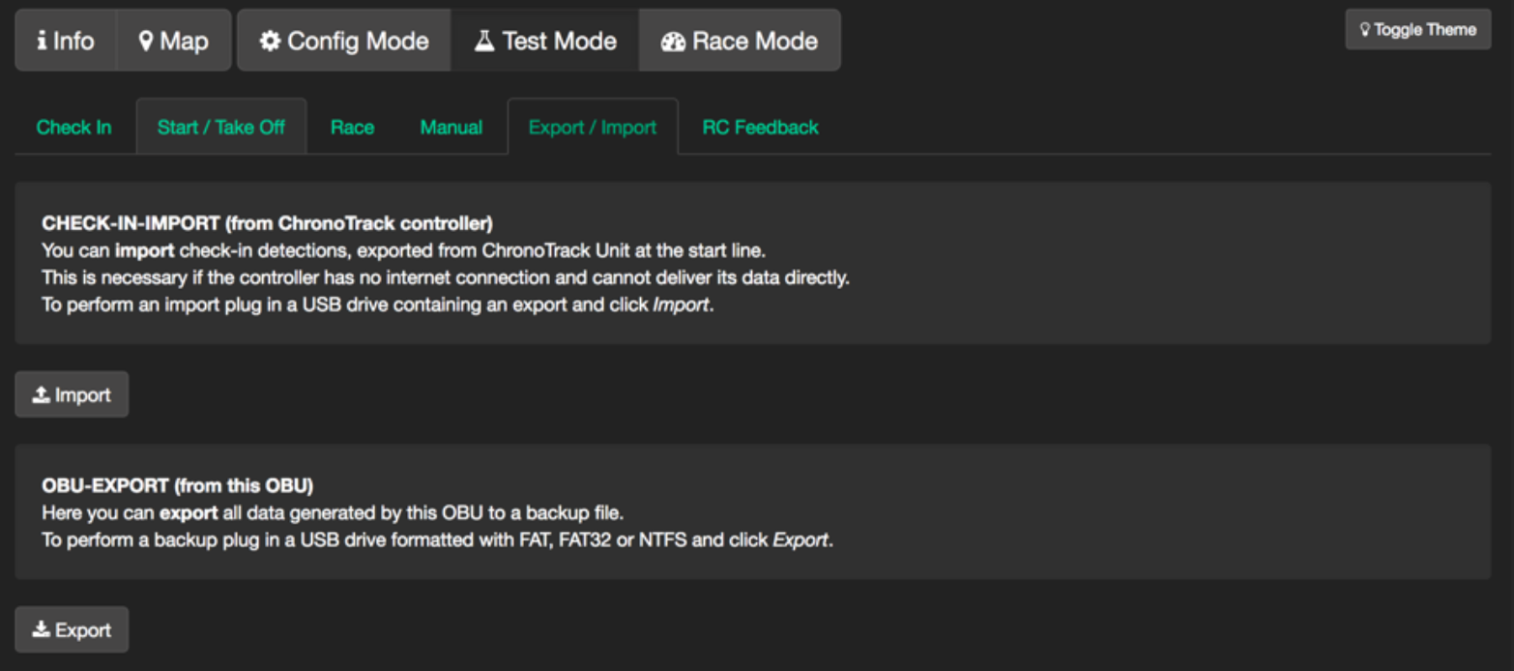1514x671 pixels.
Task: Click the bold word export in the description
Action: (x=188, y=512)
